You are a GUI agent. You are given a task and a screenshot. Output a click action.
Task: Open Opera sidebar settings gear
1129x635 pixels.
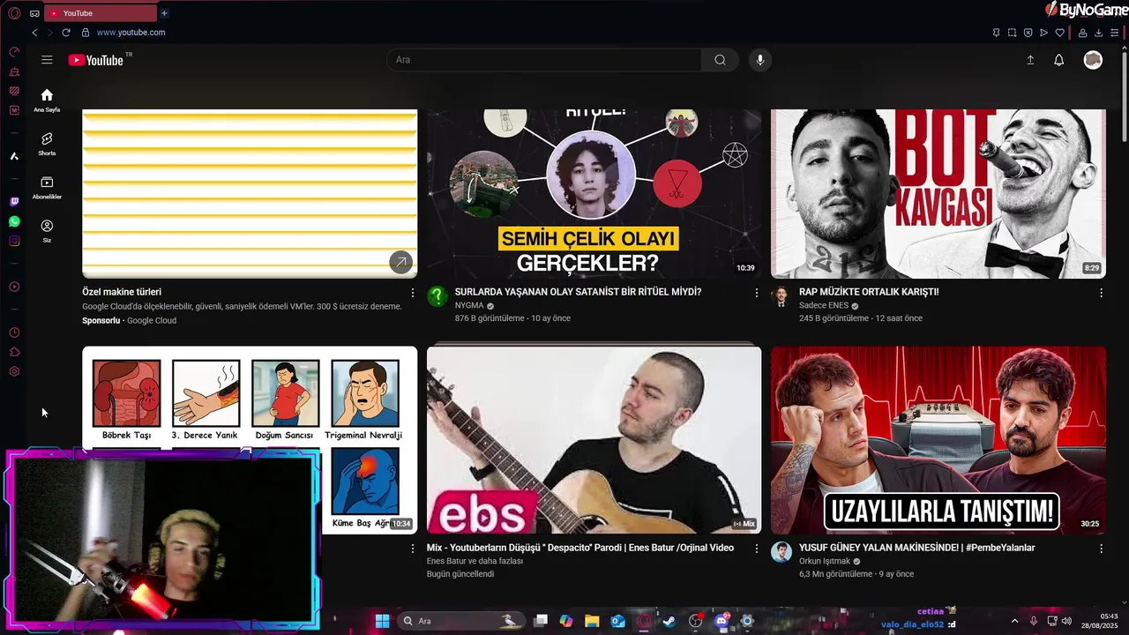[x=14, y=371]
